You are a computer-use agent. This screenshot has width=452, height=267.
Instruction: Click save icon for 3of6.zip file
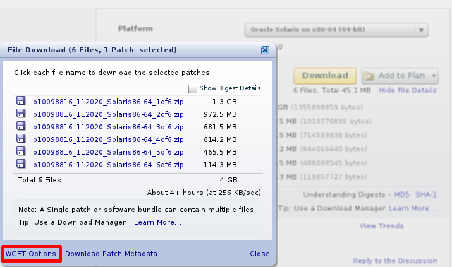(x=21, y=126)
